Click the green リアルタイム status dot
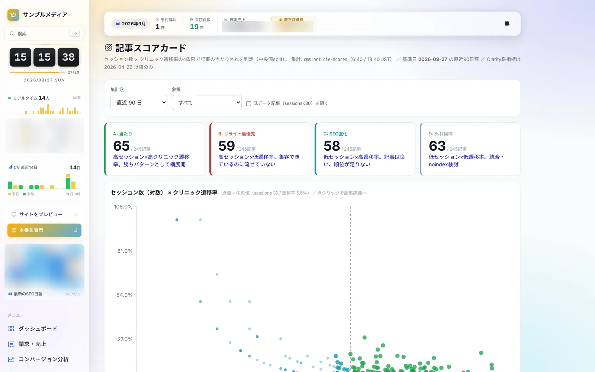Viewport: 595px width, 372px height. pos(9,98)
